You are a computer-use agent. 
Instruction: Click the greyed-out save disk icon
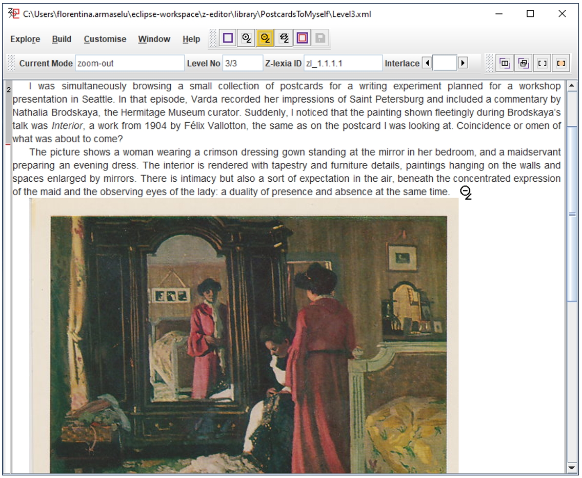point(320,38)
